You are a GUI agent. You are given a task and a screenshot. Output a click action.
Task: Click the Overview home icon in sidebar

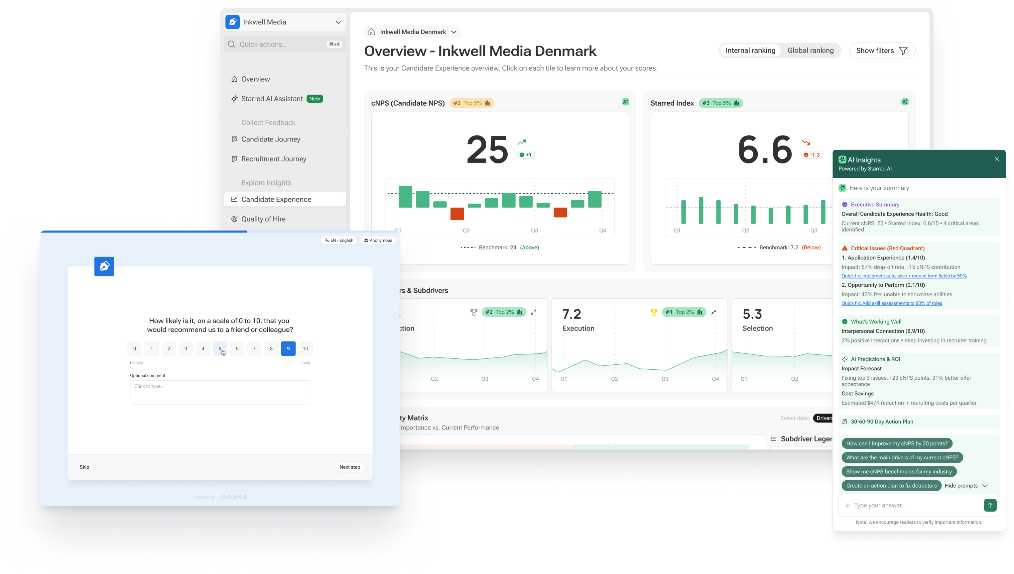234,79
